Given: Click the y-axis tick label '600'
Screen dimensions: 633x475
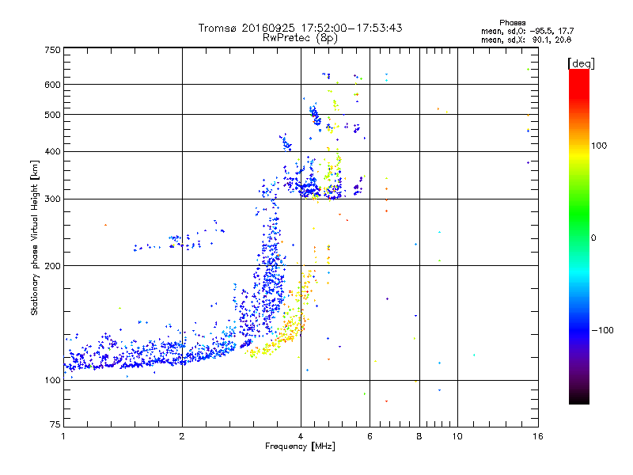Looking at the screenshot, I should [53, 85].
